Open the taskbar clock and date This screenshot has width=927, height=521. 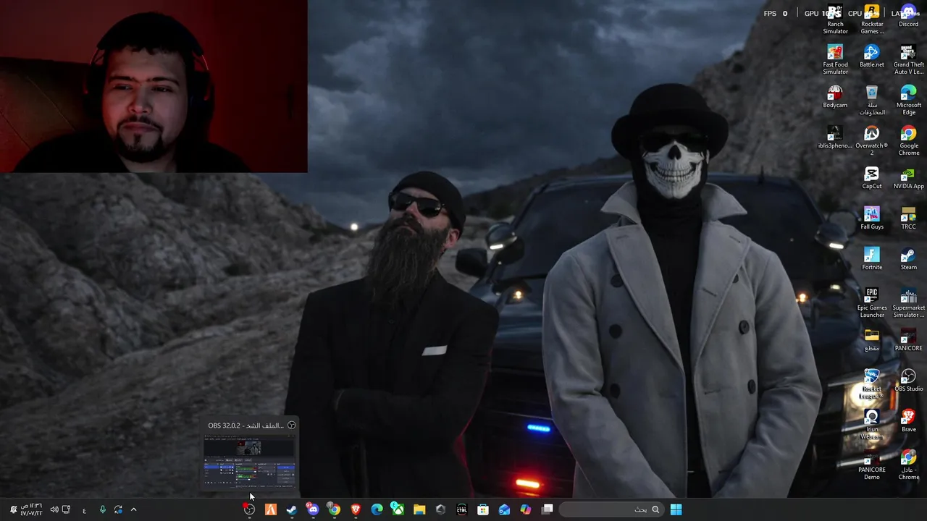(31, 509)
